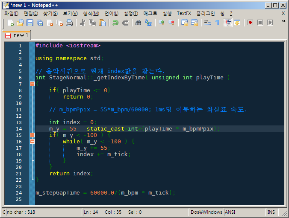Open Find dialog with binoculars icon

point(138,23)
